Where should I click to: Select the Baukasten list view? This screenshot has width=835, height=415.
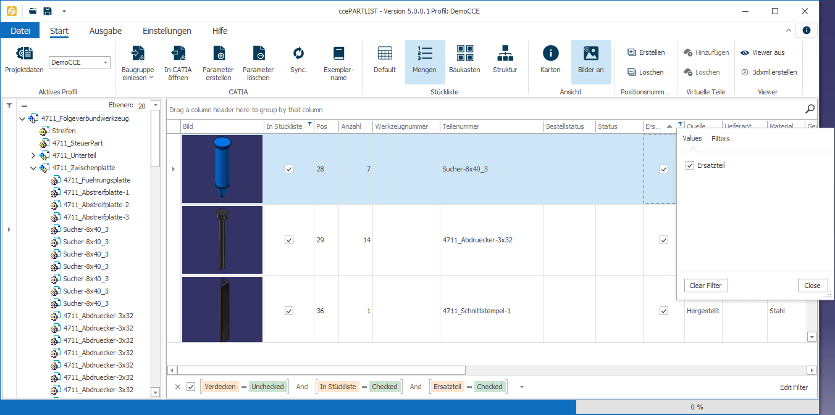tap(464, 54)
